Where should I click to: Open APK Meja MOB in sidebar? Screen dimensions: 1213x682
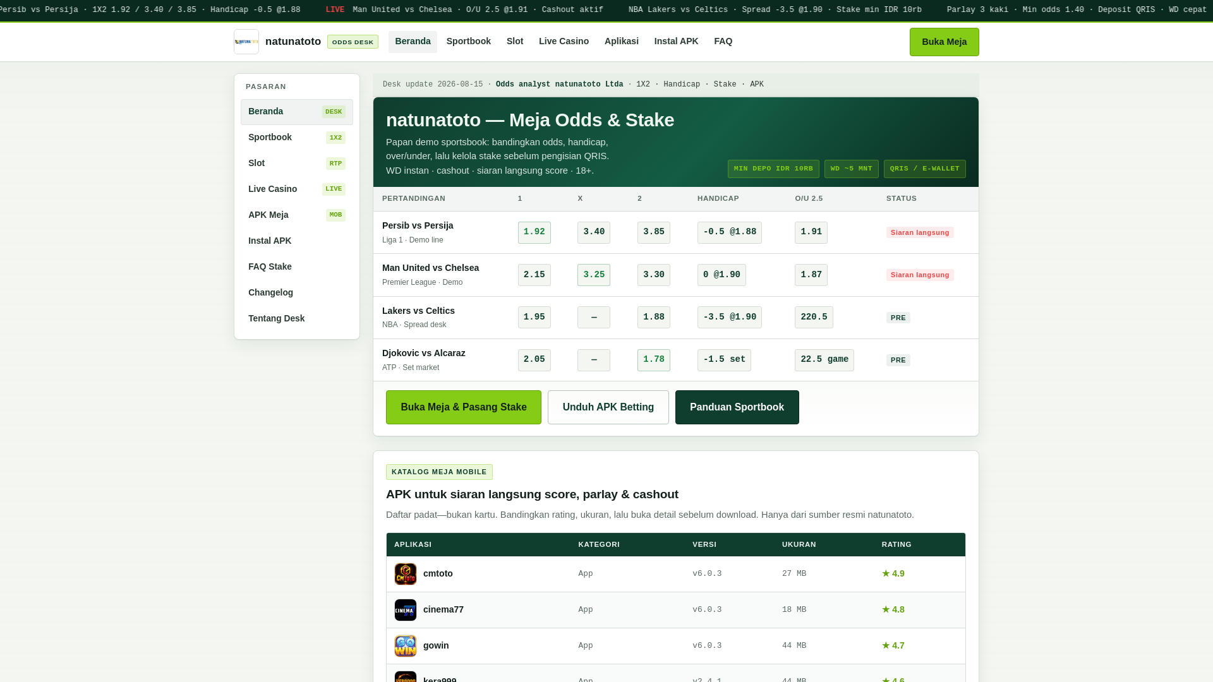tap(297, 215)
